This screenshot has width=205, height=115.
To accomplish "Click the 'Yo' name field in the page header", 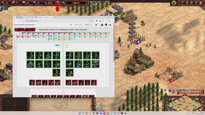I will point(80,25).
